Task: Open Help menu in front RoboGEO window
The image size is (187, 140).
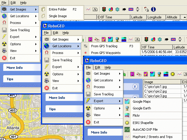Action: coord(108,67)
